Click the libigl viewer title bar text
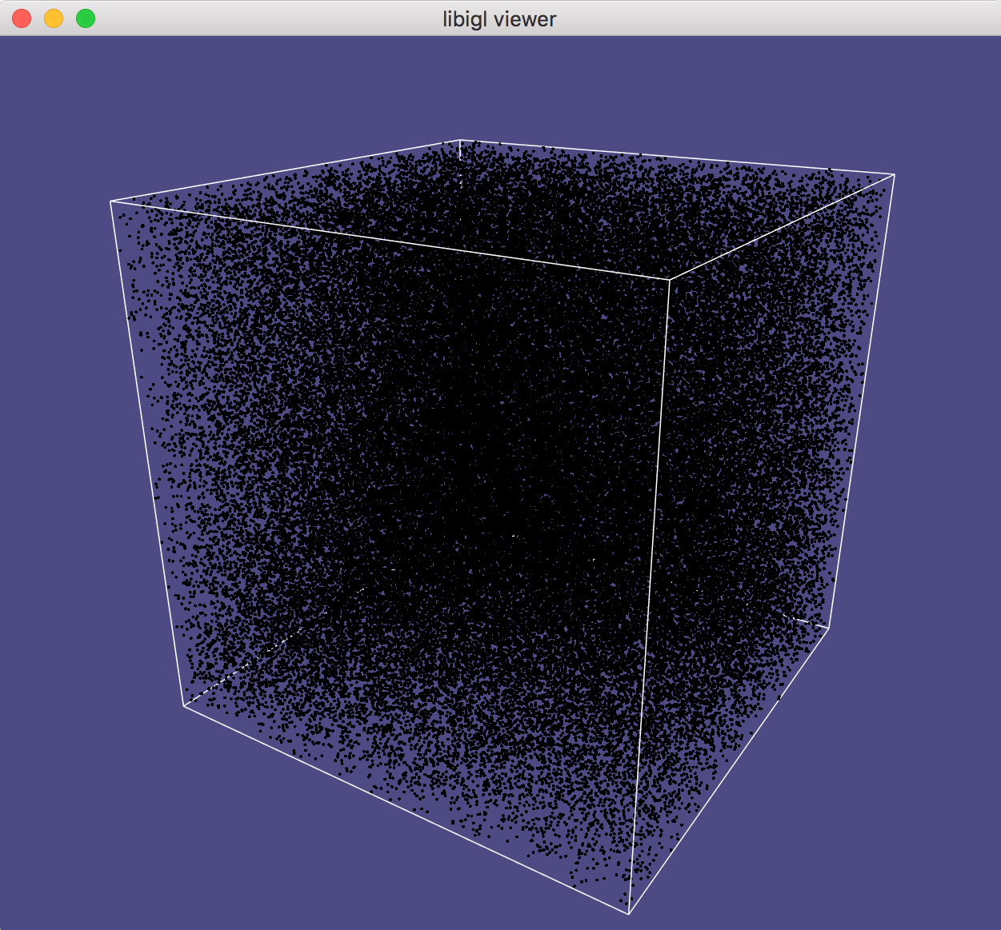This screenshot has height=930, width=1001. click(x=500, y=18)
